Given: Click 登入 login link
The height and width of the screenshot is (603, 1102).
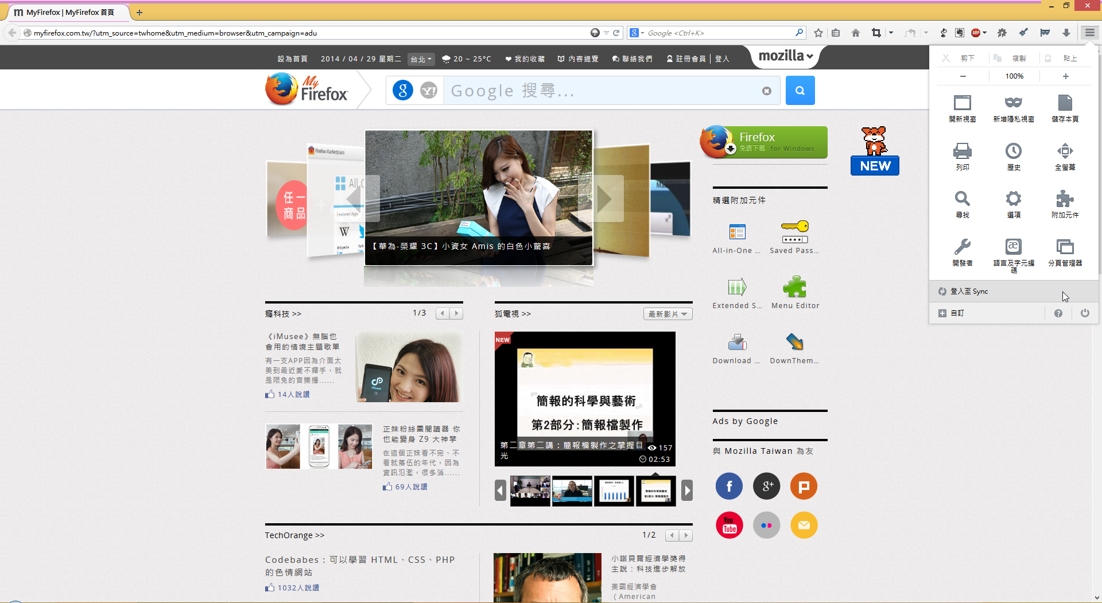Looking at the screenshot, I should coord(722,59).
